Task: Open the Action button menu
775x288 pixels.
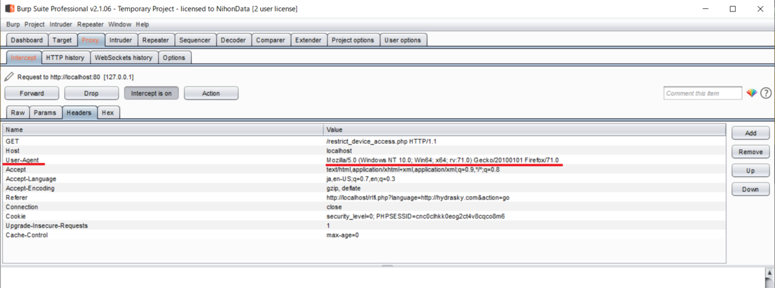Action: coord(211,93)
